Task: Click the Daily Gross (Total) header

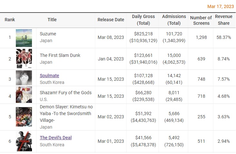Action: pos(143,20)
